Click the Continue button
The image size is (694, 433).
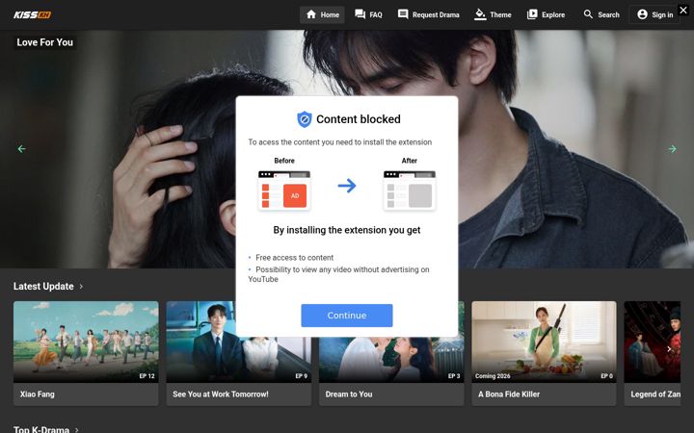[347, 316]
